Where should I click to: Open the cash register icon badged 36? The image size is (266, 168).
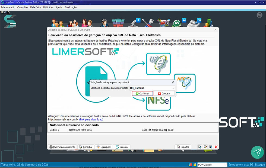194,23
